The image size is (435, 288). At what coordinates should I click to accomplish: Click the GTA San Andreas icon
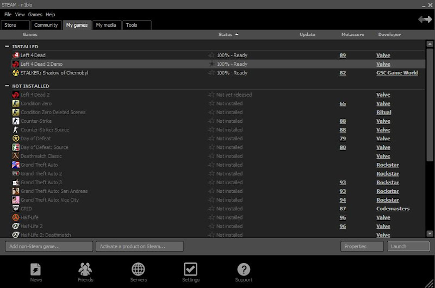pos(16,191)
